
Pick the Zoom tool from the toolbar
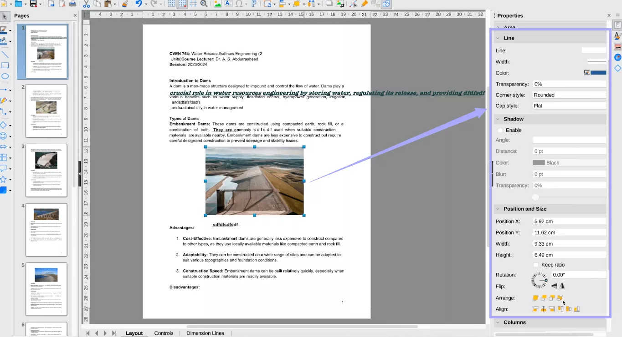click(x=203, y=5)
